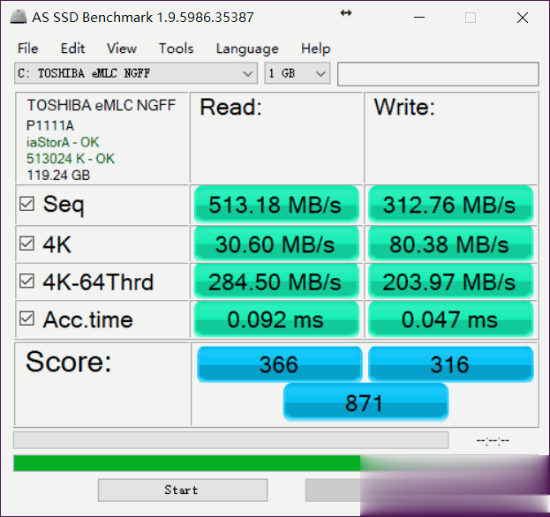
Task: Close the AS SSD Benchmark window
Action: pos(523,17)
